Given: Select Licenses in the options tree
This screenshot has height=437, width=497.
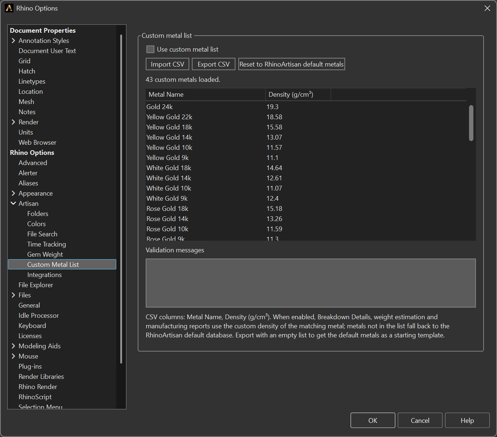Looking at the screenshot, I should tap(30, 336).
